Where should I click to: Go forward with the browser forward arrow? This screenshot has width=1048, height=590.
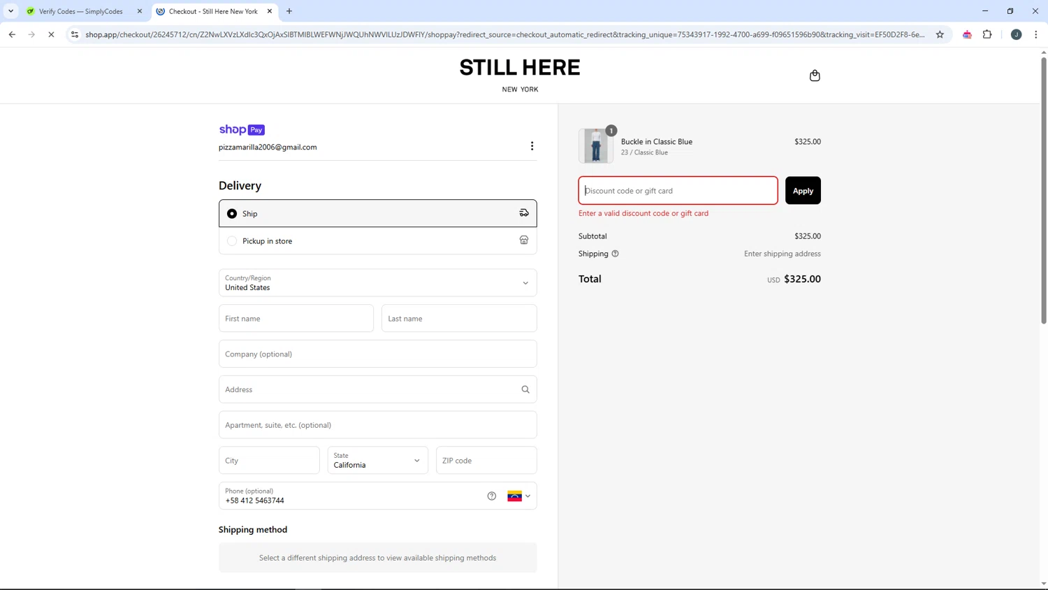pos(31,34)
